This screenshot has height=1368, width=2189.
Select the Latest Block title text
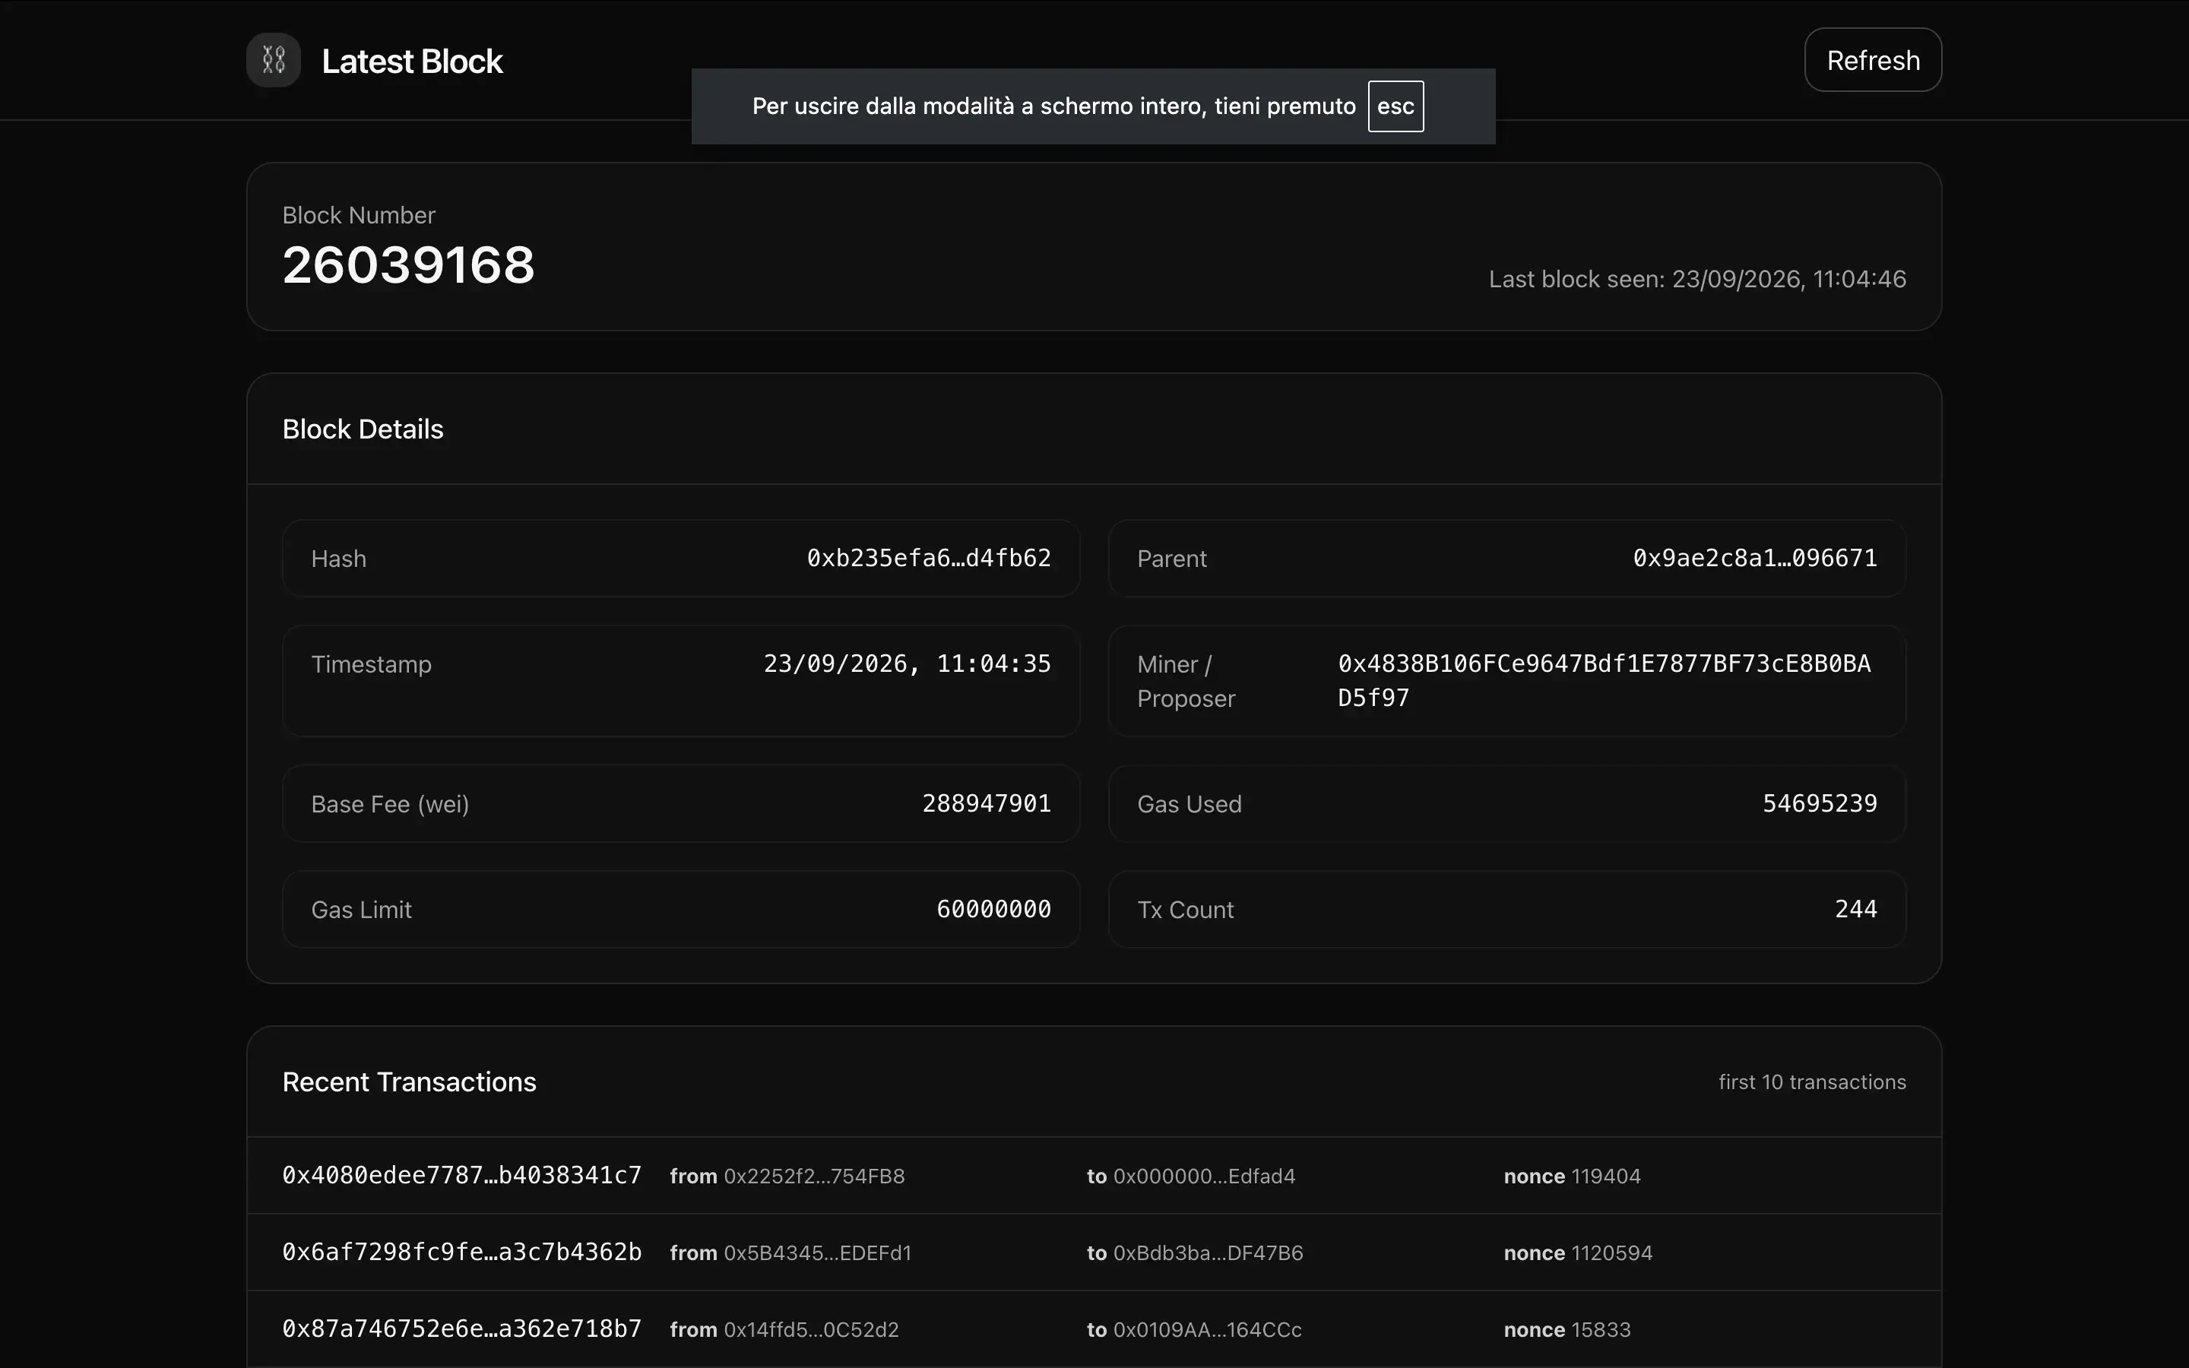411,61
